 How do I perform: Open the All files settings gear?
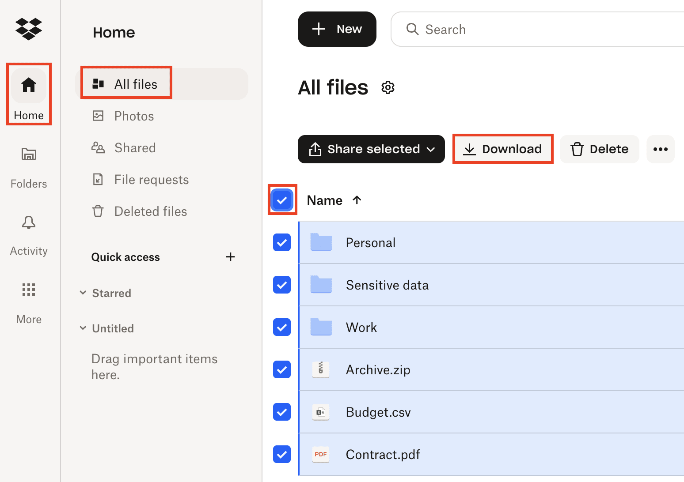pyautogui.click(x=388, y=87)
